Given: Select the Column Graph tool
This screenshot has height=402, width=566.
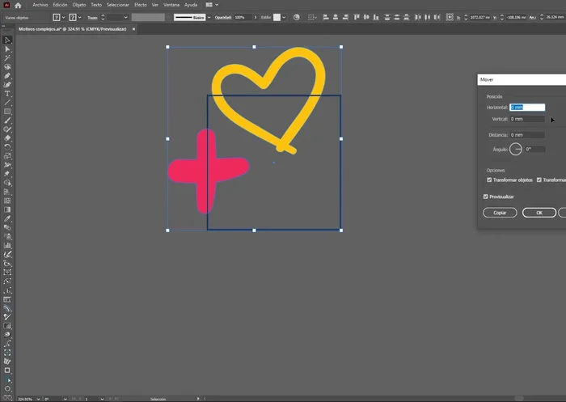Looking at the screenshot, I should tap(7, 244).
